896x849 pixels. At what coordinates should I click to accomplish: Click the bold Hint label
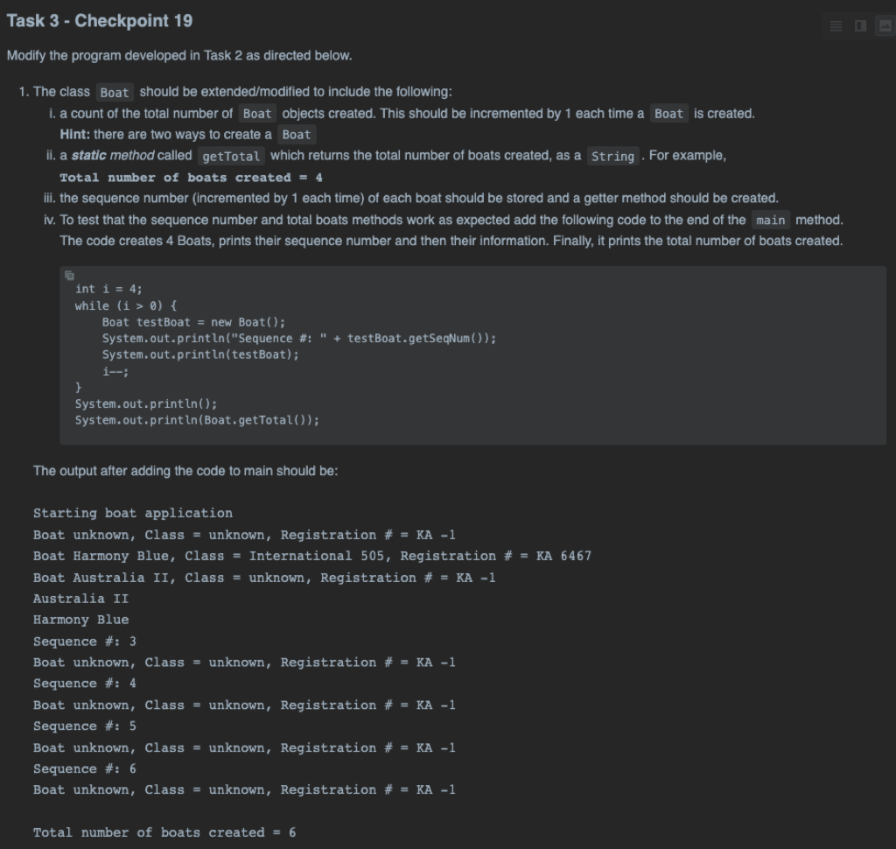(73, 134)
